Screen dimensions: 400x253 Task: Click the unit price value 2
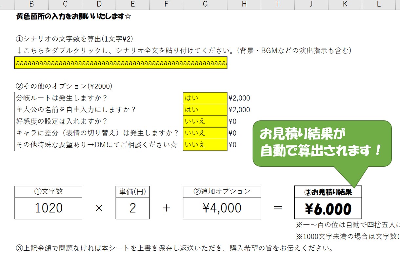[132, 208]
